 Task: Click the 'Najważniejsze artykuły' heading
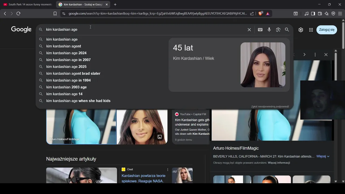click(71, 159)
